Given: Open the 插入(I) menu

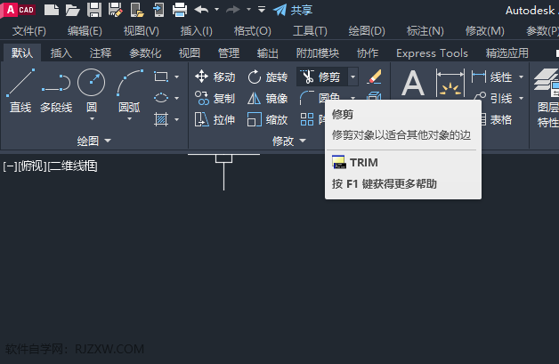Looking at the screenshot, I should coord(197,31).
